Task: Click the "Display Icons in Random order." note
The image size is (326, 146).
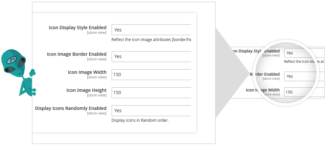Action: pyautogui.click(x=140, y=120)
